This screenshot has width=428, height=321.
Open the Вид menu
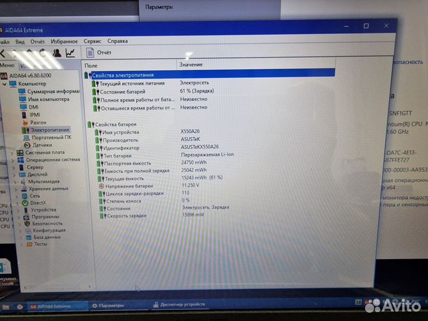(20, 42)
